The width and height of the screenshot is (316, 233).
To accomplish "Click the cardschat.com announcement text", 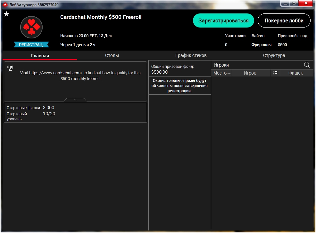I will click(80, 76).
